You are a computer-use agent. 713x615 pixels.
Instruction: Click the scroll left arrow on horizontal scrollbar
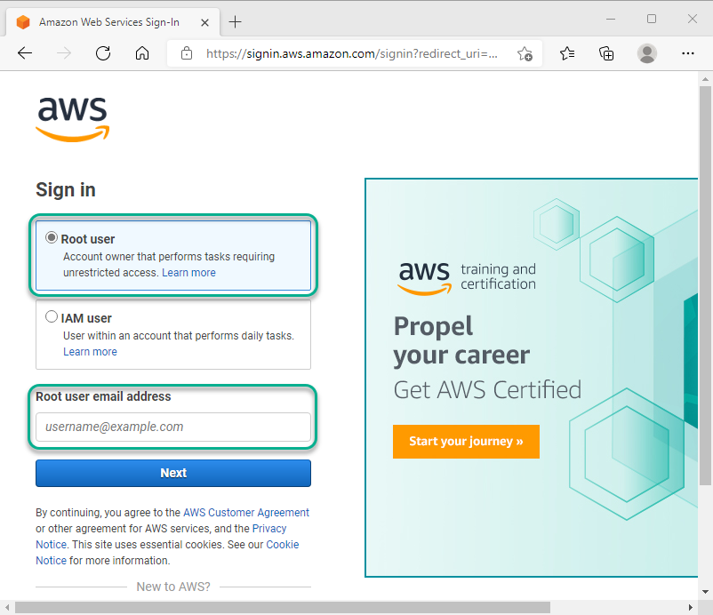[x=7, y=607]
